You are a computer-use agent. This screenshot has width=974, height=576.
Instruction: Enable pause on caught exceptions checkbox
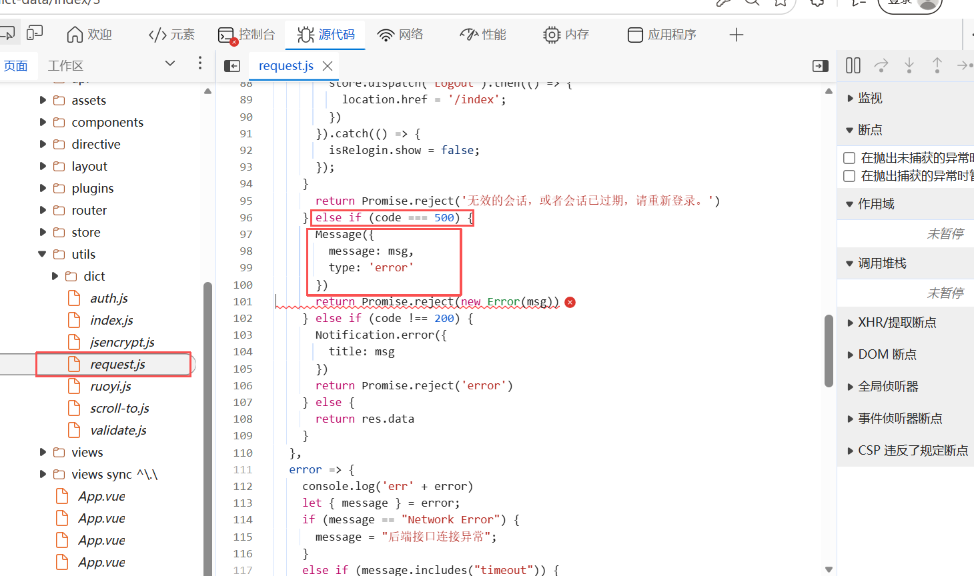click(849, 176)
